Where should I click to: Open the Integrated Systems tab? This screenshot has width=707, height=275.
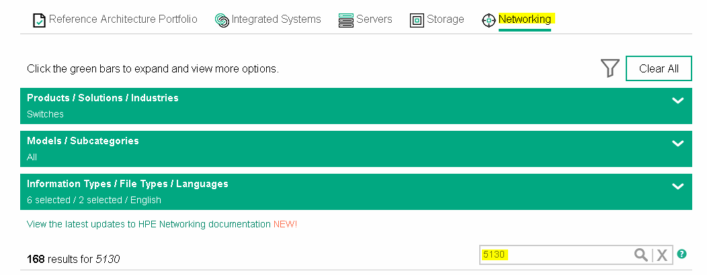(x=276, y=19)
